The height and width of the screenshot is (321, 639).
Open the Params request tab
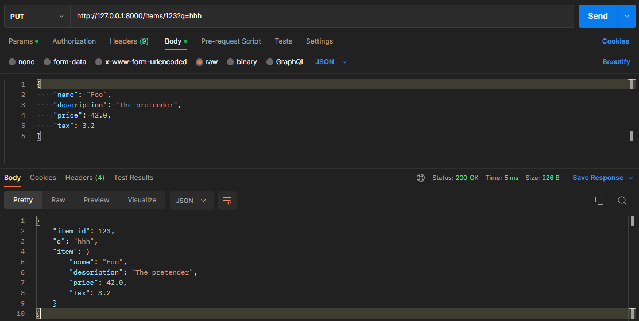[x=23, y=41]
